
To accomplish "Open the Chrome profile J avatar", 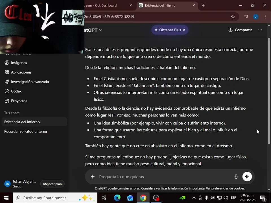I will [256, 17].
